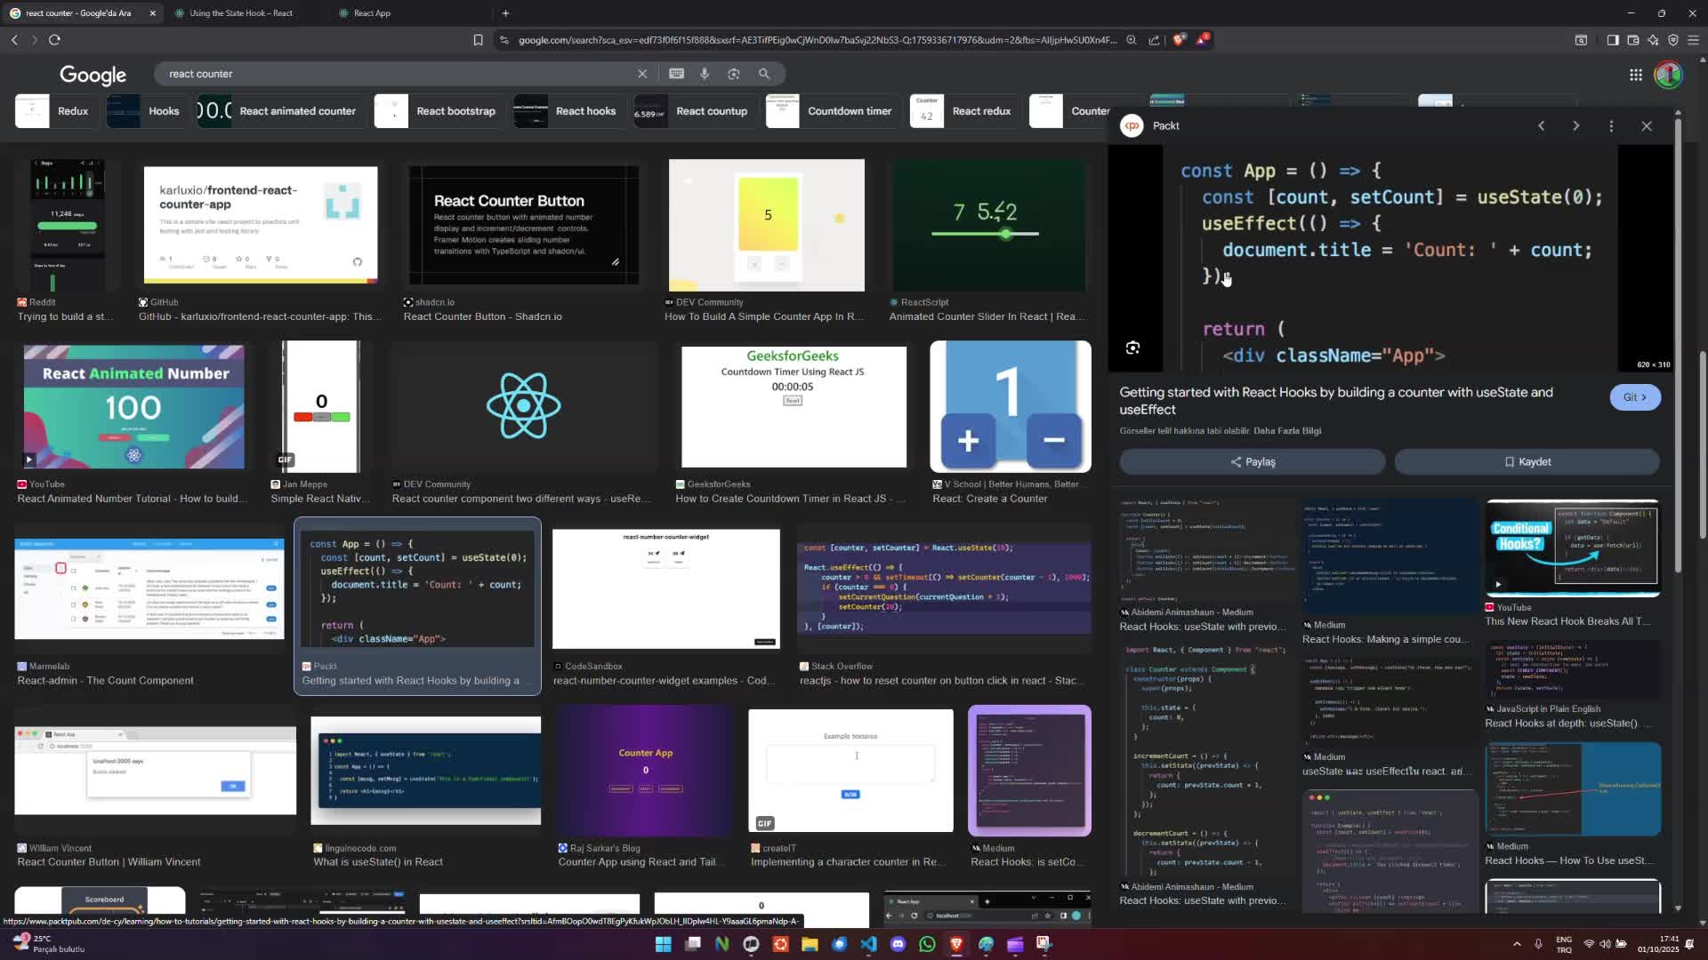
Task: Clear the search box with X icon
Action: tap(642, 74)
